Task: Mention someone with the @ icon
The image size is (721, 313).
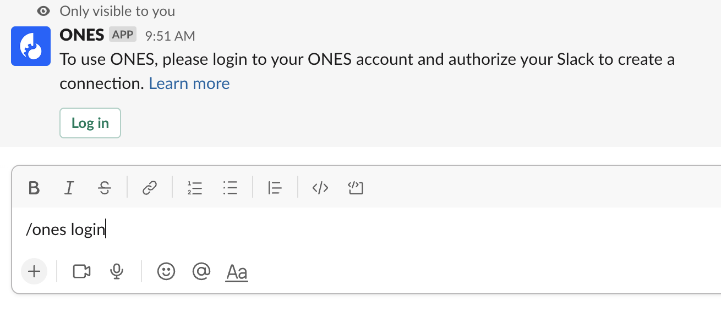Action: pyautogui.click(x=201, y=271)
